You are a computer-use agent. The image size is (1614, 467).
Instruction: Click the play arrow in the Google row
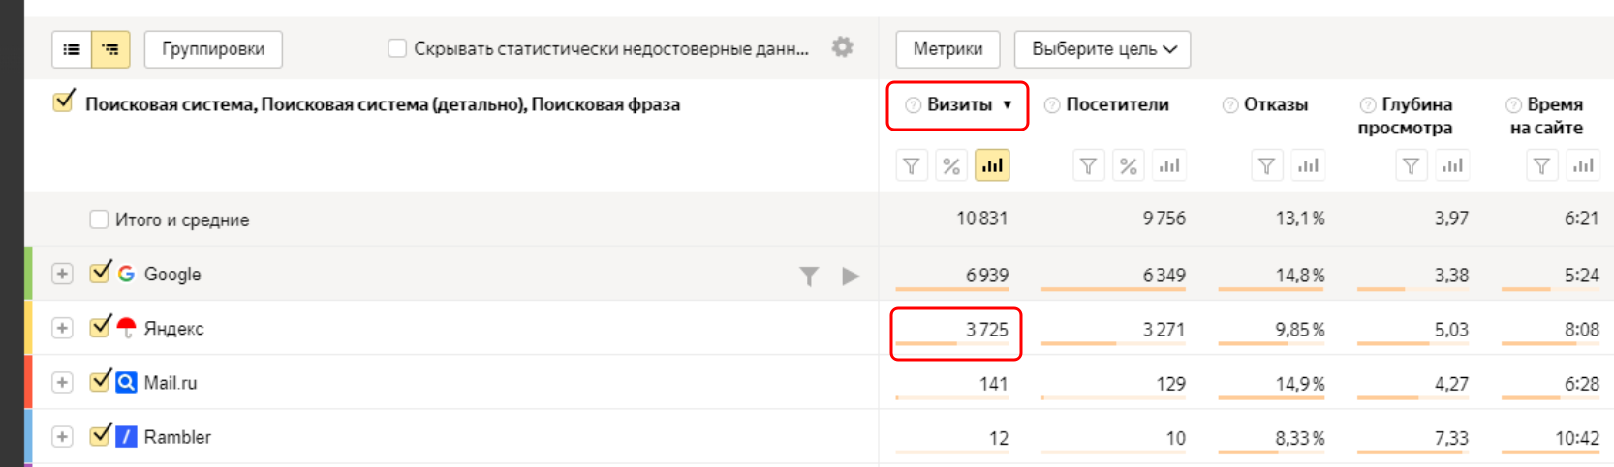[851, 277]
